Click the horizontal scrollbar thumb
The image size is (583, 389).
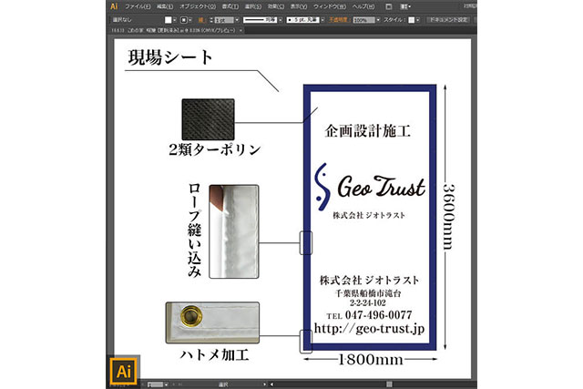click(x=389, y=384)
